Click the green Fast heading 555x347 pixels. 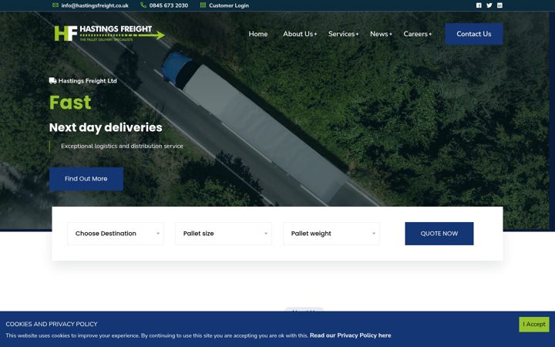click(x=70, y=103)
